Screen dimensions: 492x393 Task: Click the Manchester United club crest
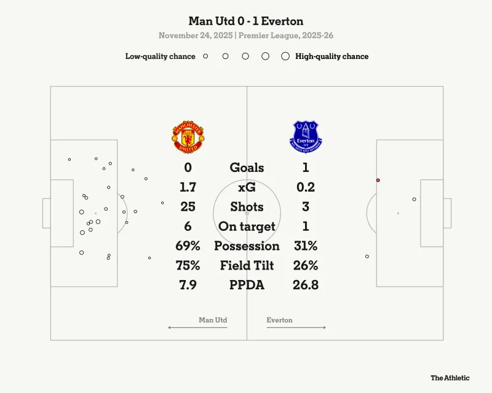pos(187,137)
